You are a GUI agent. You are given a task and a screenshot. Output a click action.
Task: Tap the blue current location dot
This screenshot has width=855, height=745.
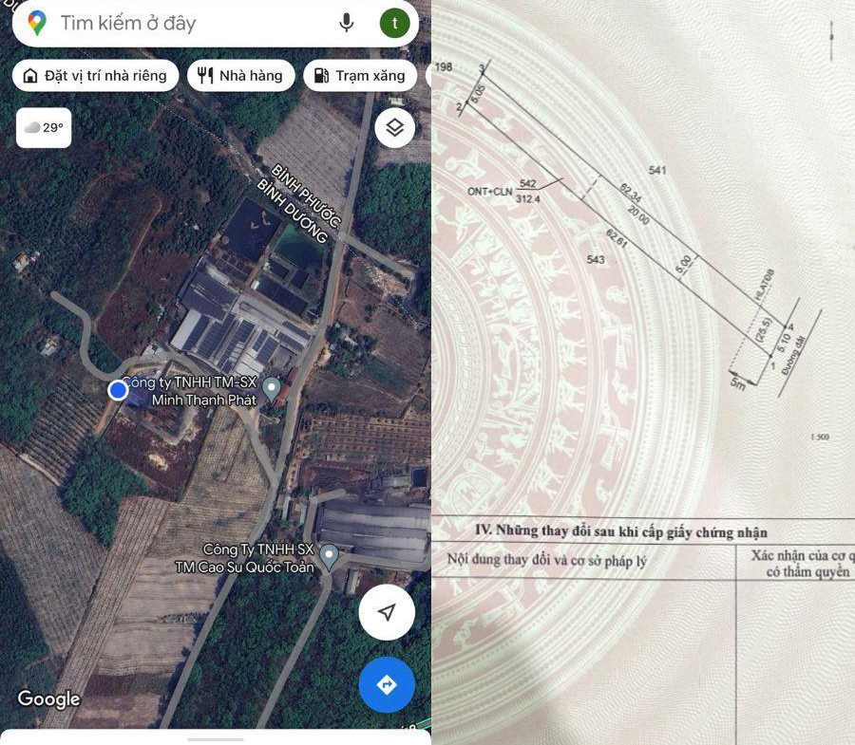point(118,390)
